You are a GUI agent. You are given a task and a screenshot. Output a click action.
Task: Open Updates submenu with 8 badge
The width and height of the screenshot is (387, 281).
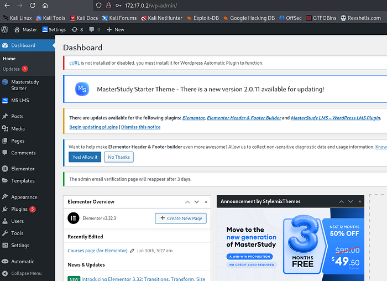tap(15, 69)
